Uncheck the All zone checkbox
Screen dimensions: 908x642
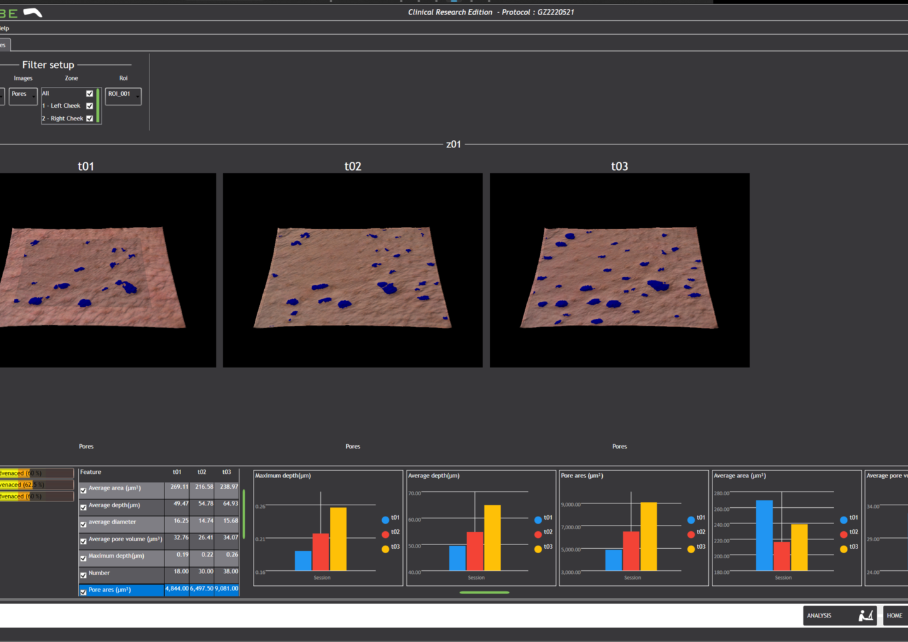point(90,94)
